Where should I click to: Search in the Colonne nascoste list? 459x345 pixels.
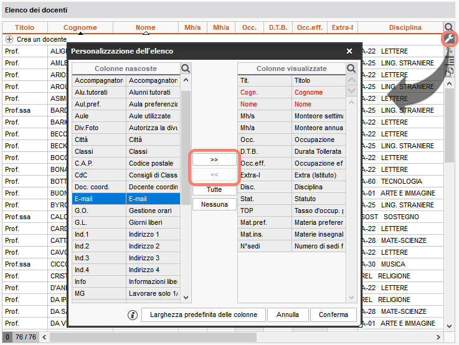[x=186, y=69]
